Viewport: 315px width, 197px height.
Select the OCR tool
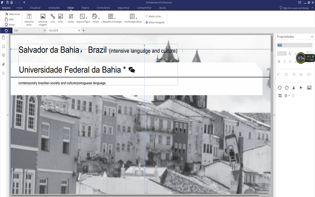click(61, 19)
